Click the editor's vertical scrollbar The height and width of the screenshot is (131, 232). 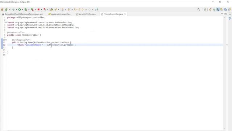[224, 73]
